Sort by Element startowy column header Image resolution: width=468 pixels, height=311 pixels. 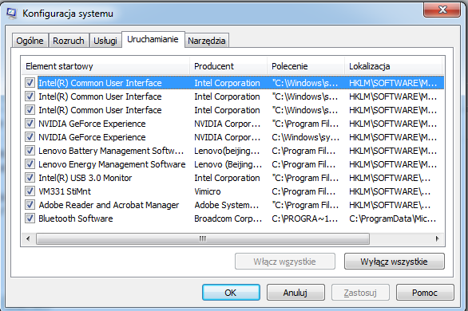pyautogui.click(x=105, y=66)
